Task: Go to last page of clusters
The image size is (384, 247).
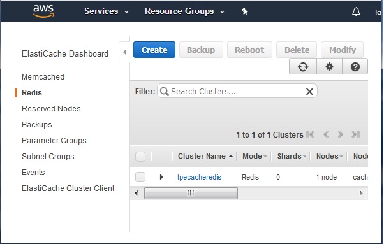Action: 355,134
